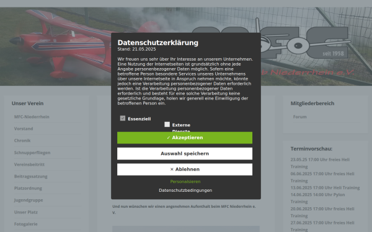The image size is (372, 232).
Task: Click the Datenschutzerklärung dialog heading
Action: pos(157,43)
